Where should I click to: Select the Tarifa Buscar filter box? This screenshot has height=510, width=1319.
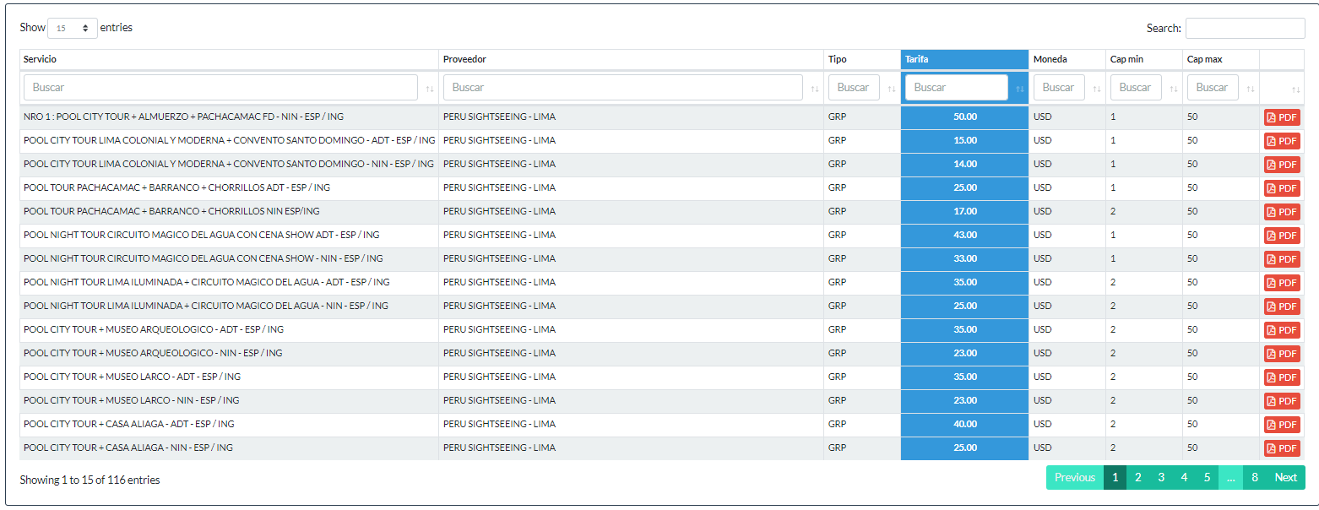(x=956, y=88)
